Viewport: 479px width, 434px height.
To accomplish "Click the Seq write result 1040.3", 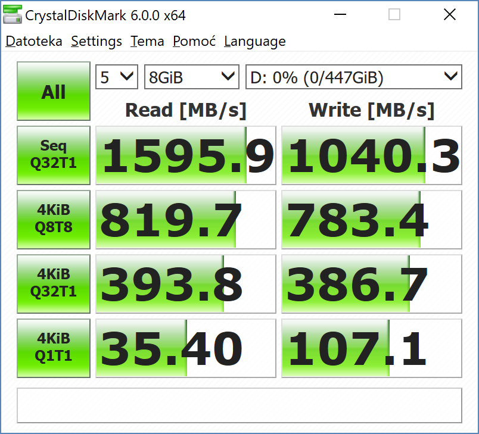I will tap(372, 155).
